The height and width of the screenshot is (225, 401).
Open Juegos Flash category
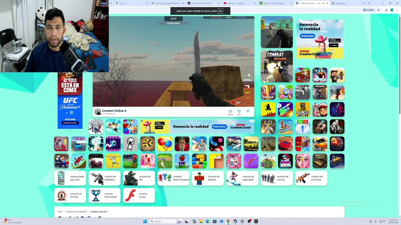139,195
